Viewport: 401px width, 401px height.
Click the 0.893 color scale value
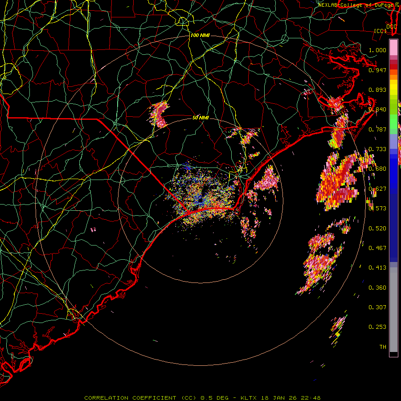377,90
